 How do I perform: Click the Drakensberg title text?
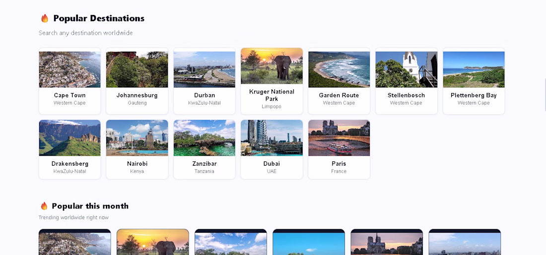point(69,164)
